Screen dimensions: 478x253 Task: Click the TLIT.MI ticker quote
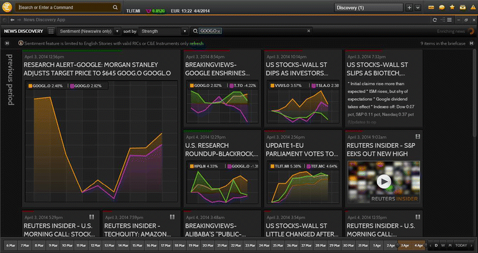click(133, 11)
